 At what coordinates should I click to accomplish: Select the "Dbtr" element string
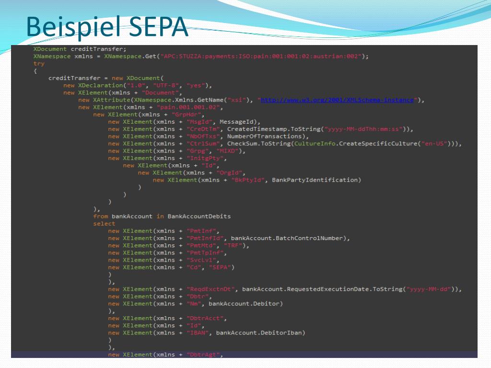pyautogui.click(x=198, y=297)
